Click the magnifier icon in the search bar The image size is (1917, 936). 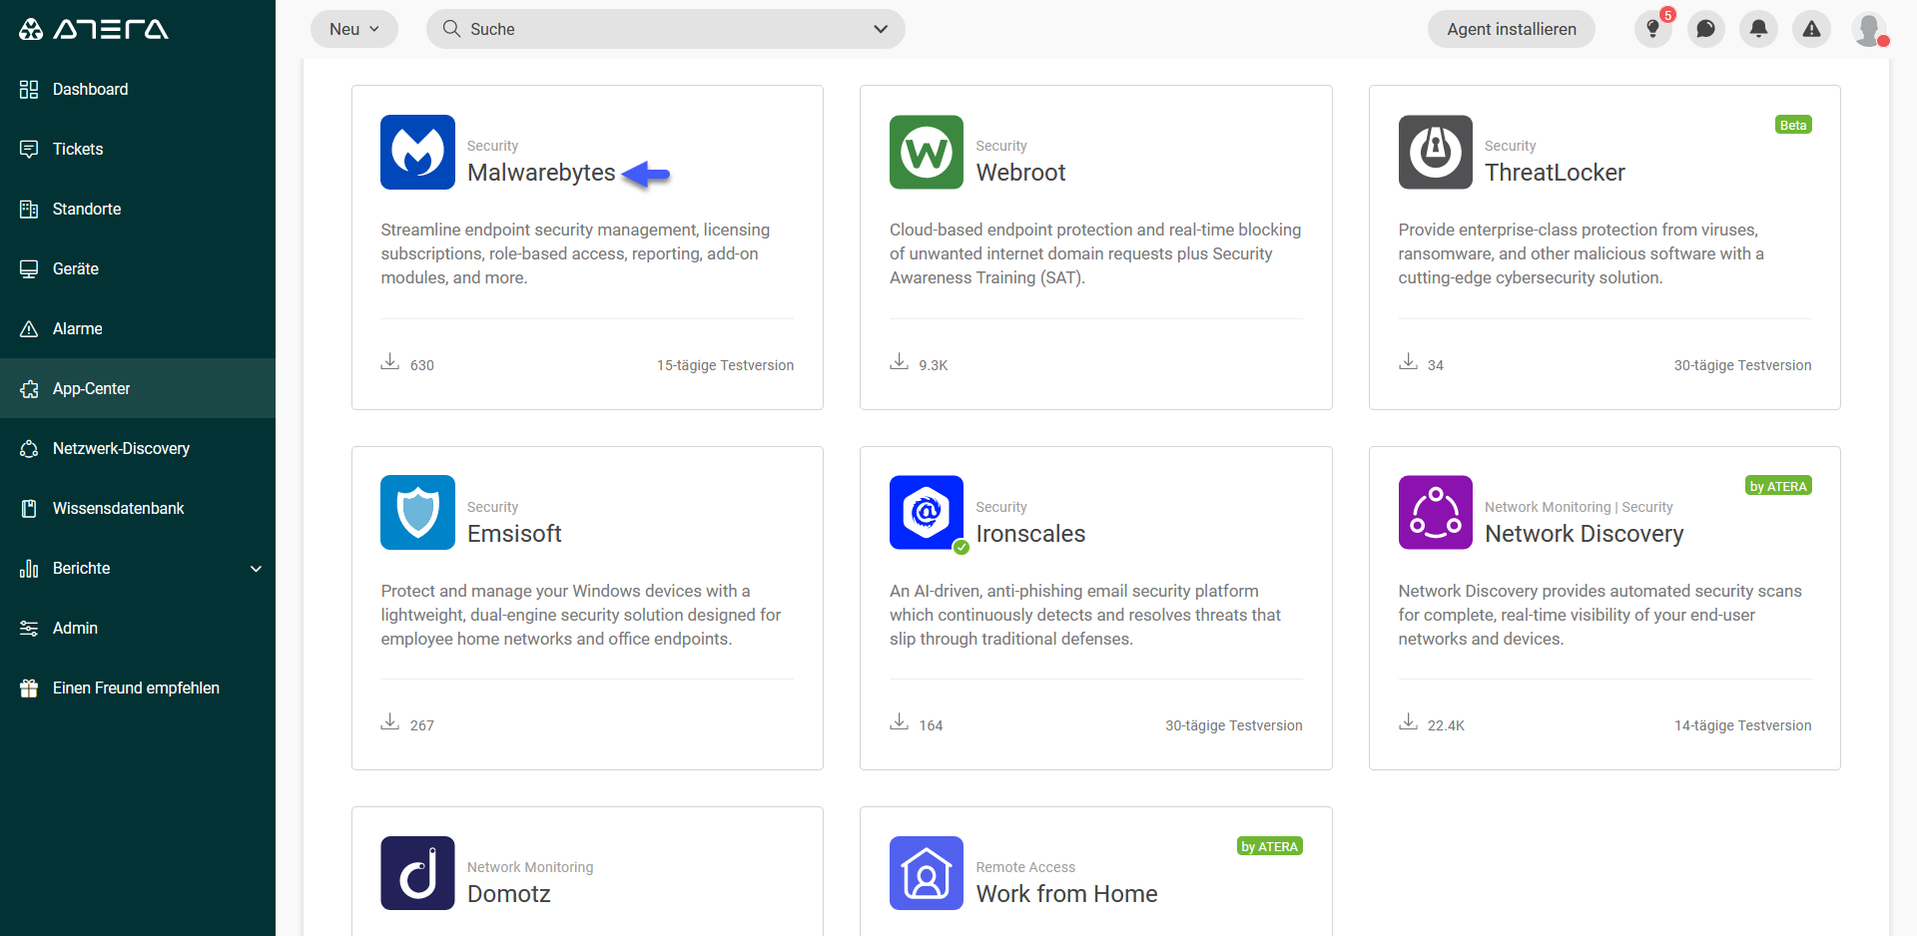451,29
